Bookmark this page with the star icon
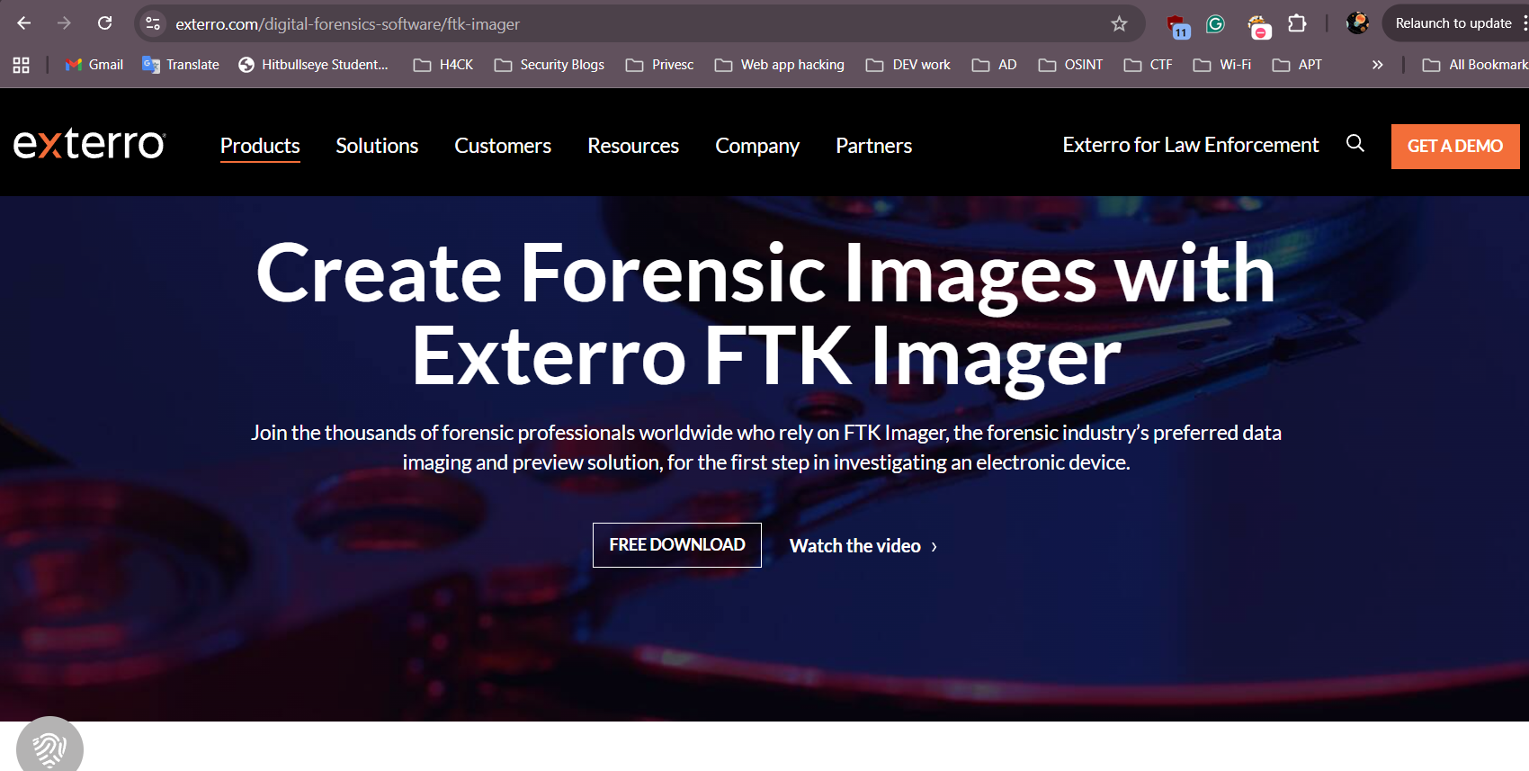Viewport: 1529px width, 771px height. point(1119,24)
